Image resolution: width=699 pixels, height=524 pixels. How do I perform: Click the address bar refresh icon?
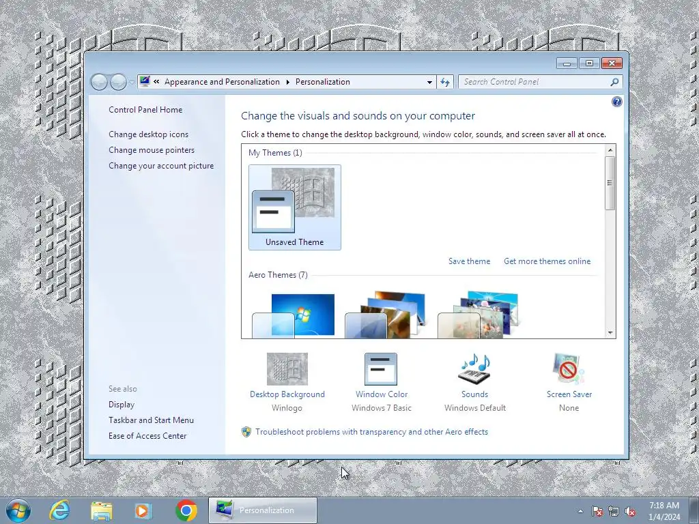[x=445, y=82]
